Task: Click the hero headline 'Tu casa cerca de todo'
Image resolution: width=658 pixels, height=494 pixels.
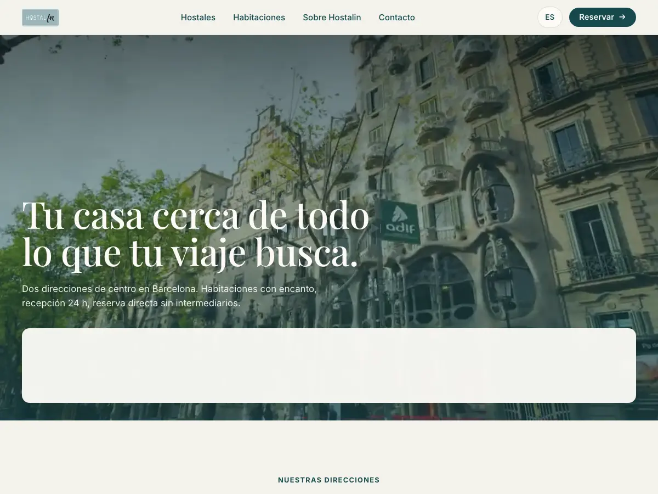Action: (196, 216)
